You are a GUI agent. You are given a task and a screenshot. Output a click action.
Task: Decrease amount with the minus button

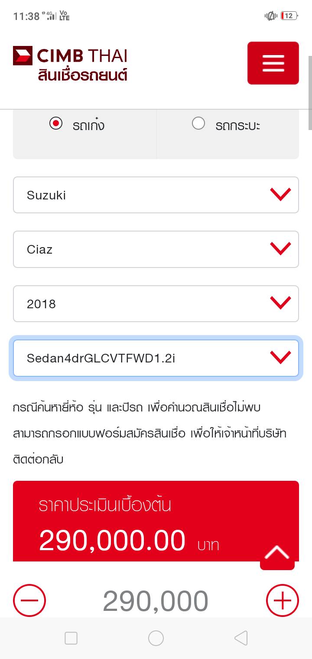29,600
